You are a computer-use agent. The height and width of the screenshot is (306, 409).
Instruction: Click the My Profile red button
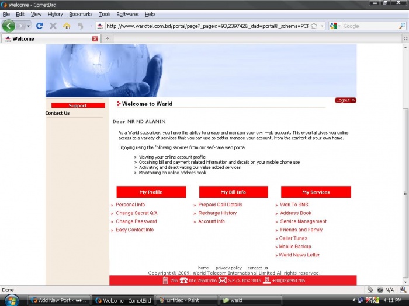(151, 192)
